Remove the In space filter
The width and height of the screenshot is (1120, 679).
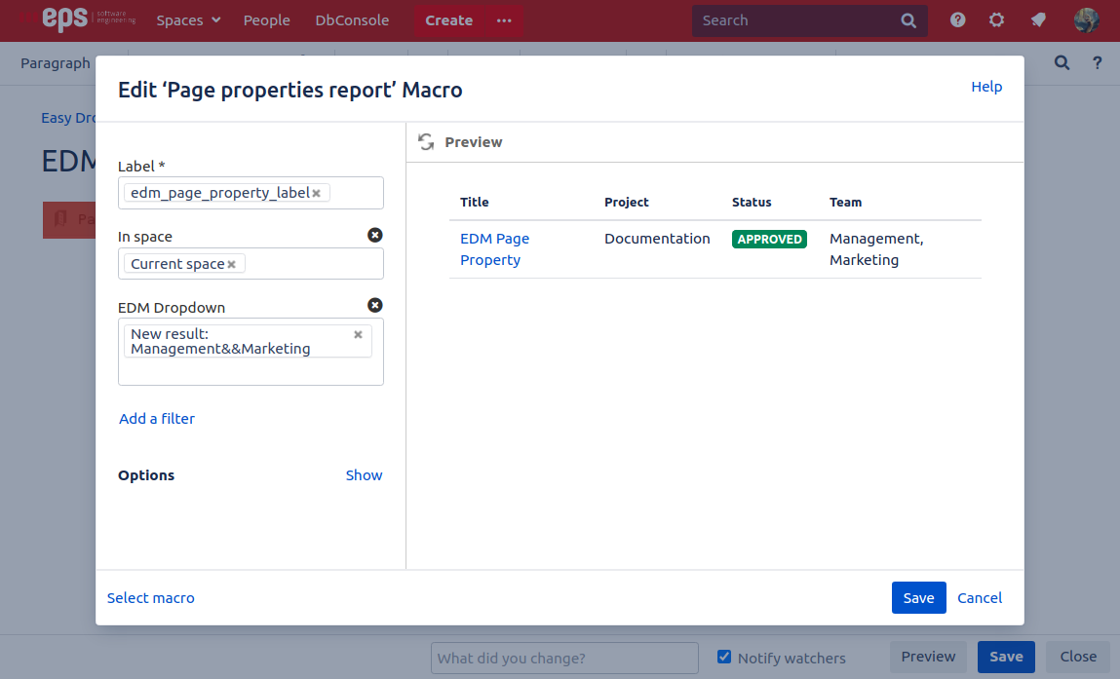[x=375, y=235]
